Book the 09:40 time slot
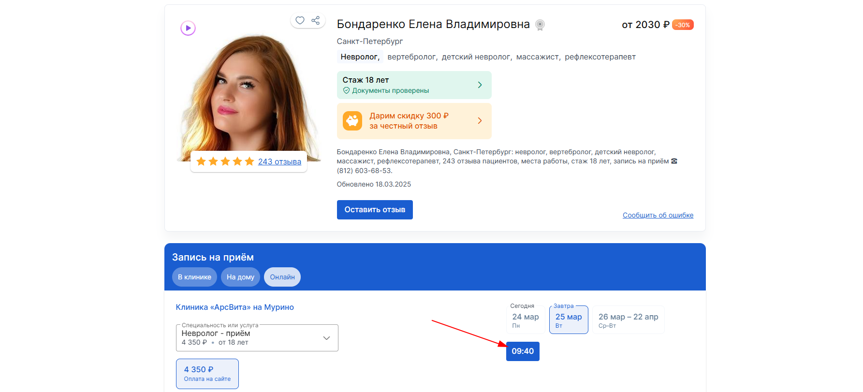The image size is (863, 392). 523,351
